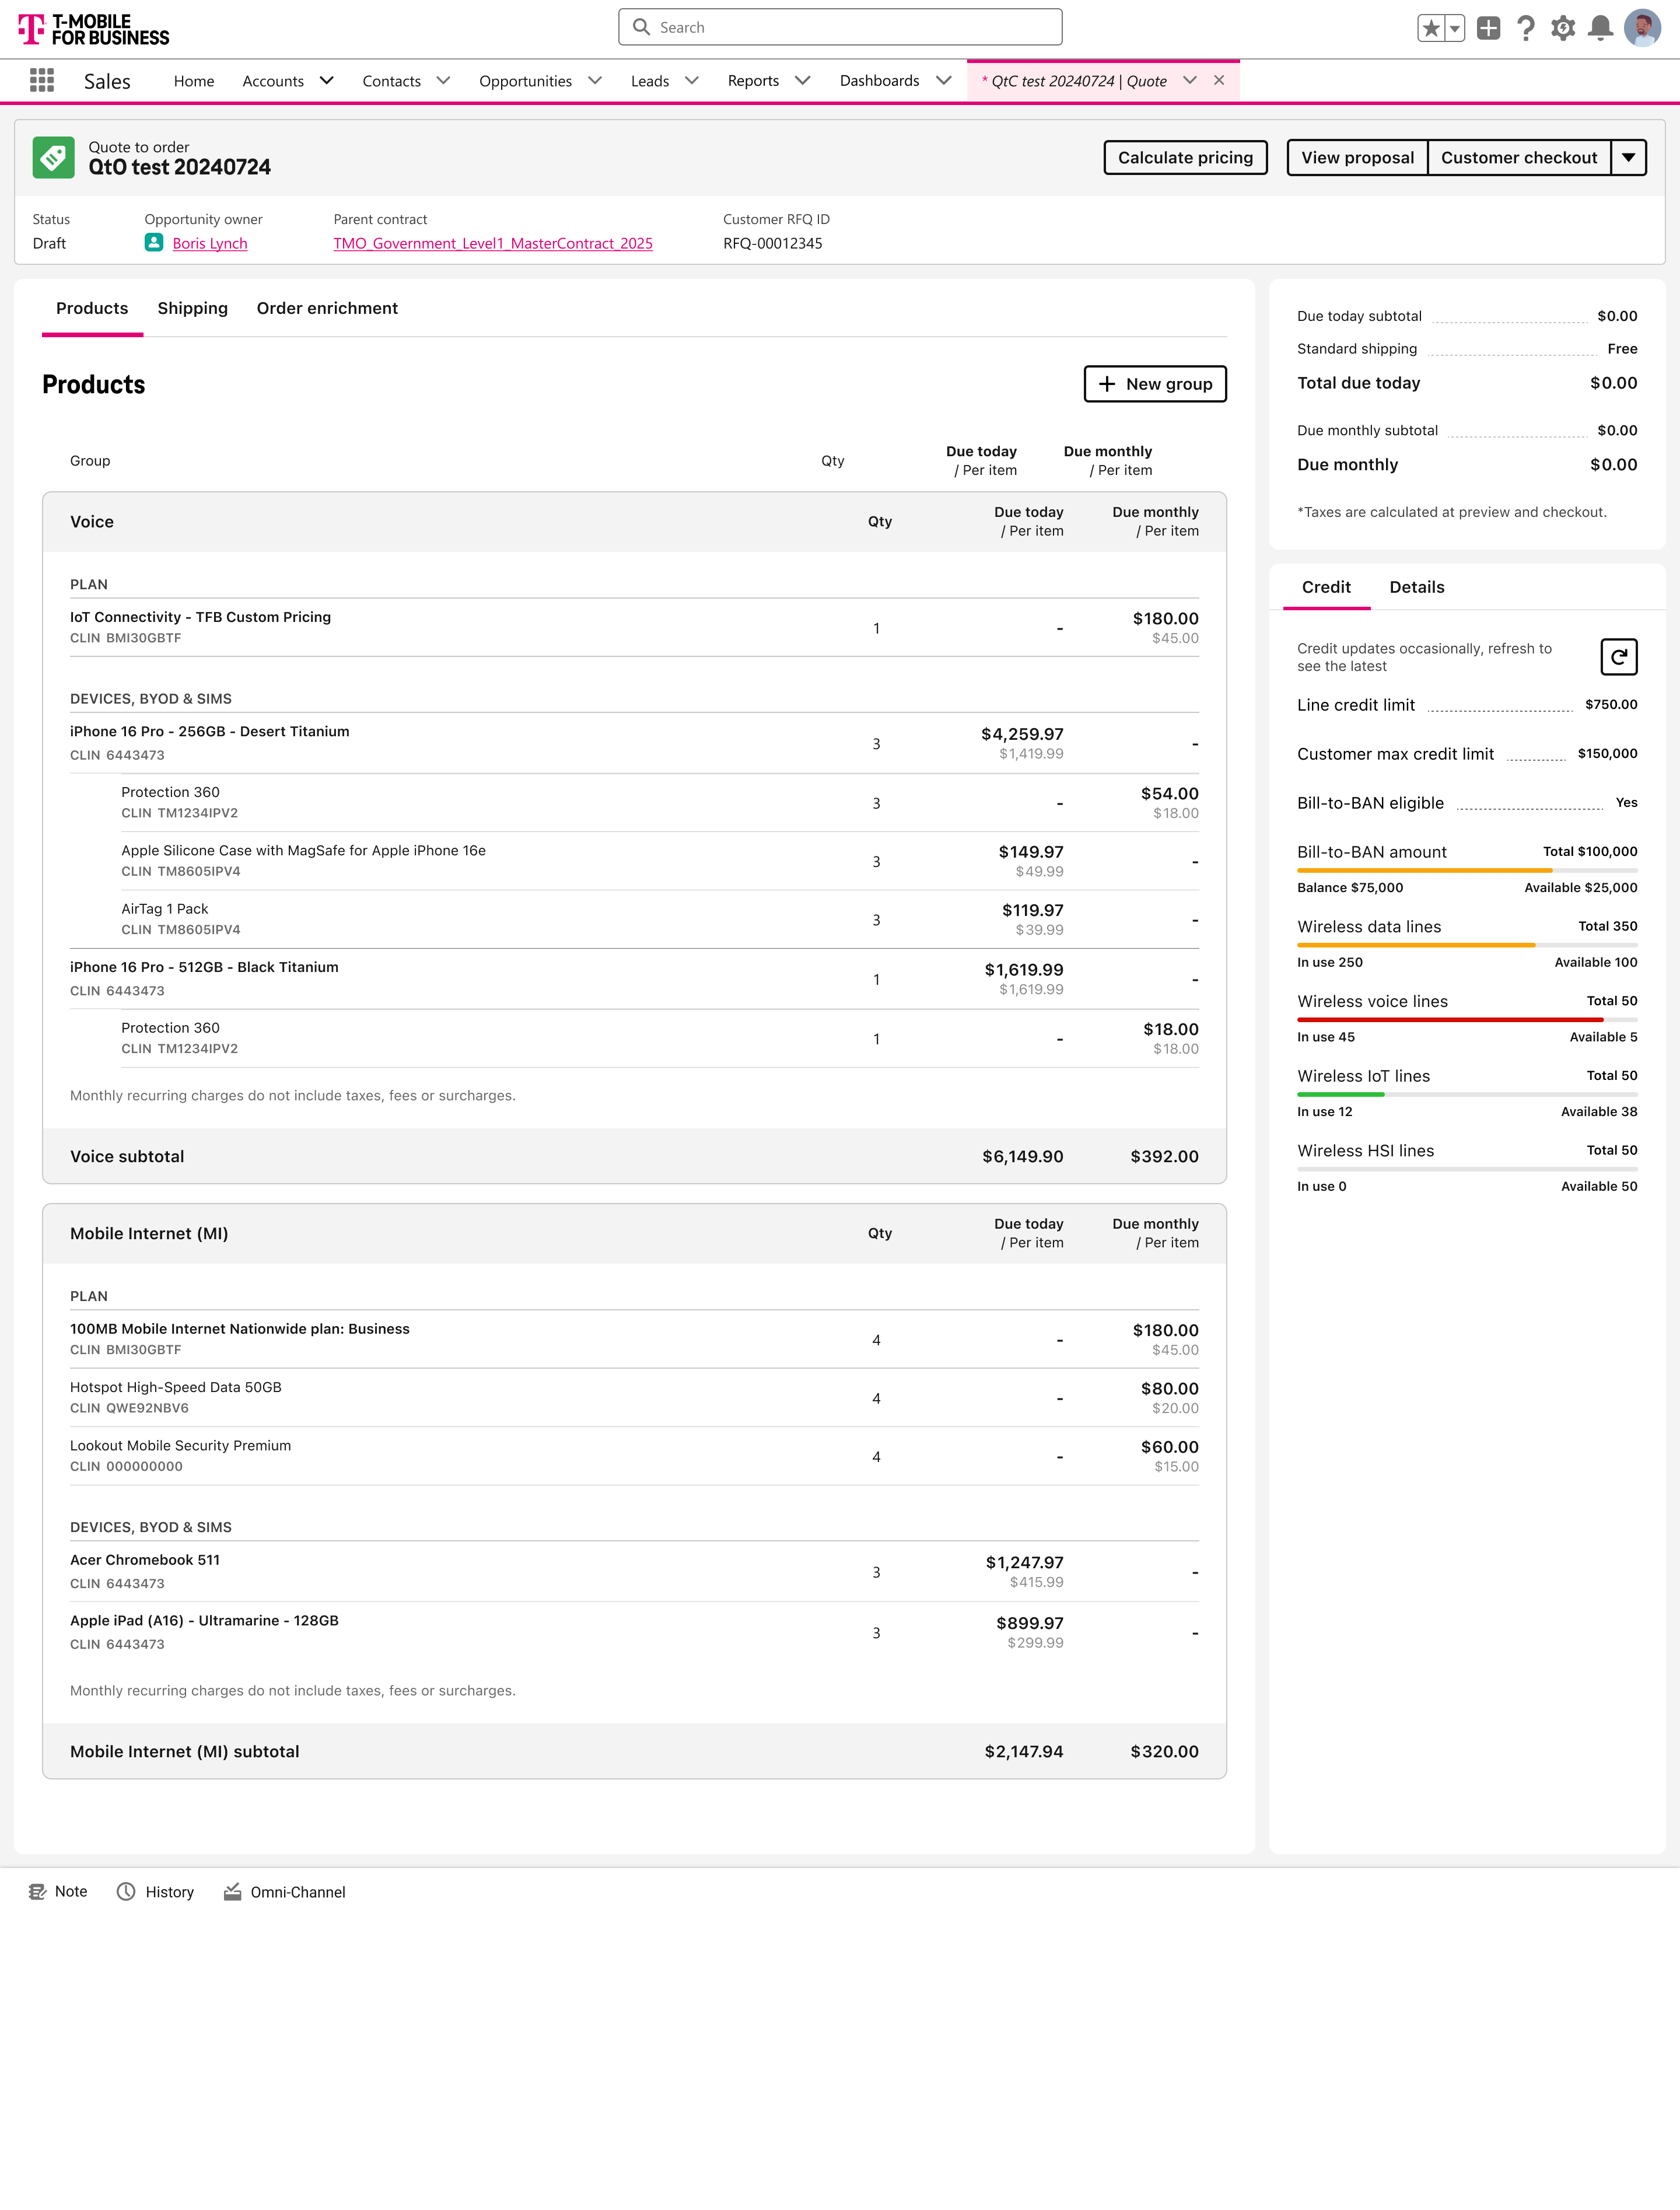This screenshot has width=1680, height=2210.
Task: Open the help question mark icon
Action: coord(1526,28)
